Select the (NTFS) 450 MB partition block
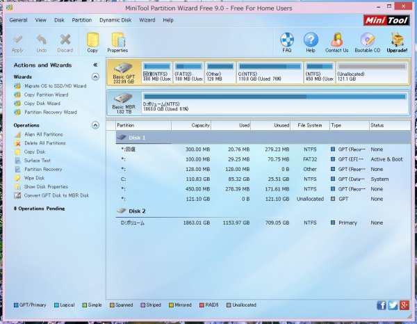The height and width of the screenshot is (324, 417). click(x=319, y=72)
